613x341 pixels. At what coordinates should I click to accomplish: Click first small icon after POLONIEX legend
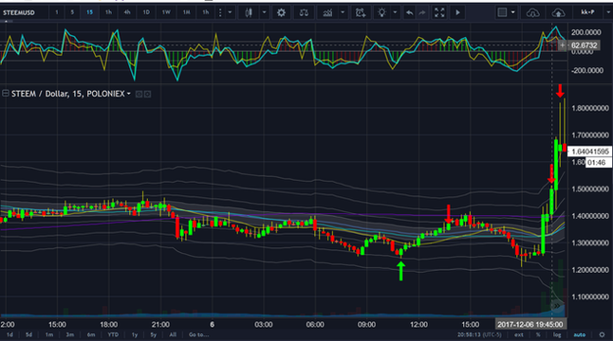(x=139, y=94)
